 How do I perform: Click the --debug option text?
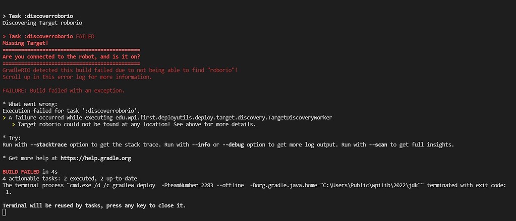click(x=233, y=145)
